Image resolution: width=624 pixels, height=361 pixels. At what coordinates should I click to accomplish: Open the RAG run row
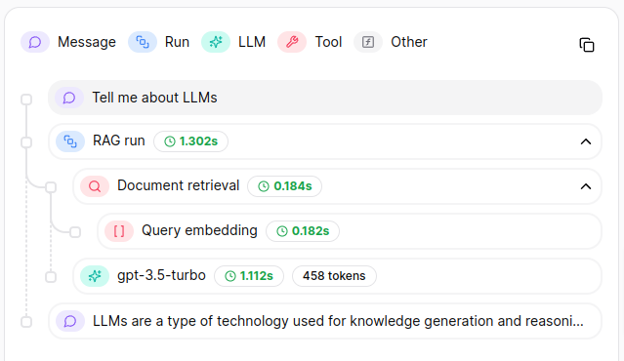pyautogui.click(x=325, y=141)
